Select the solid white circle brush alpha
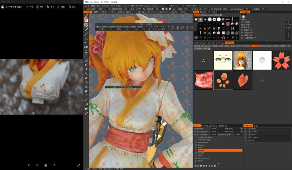This screenshot has height=170, width=292. [219, 19]
